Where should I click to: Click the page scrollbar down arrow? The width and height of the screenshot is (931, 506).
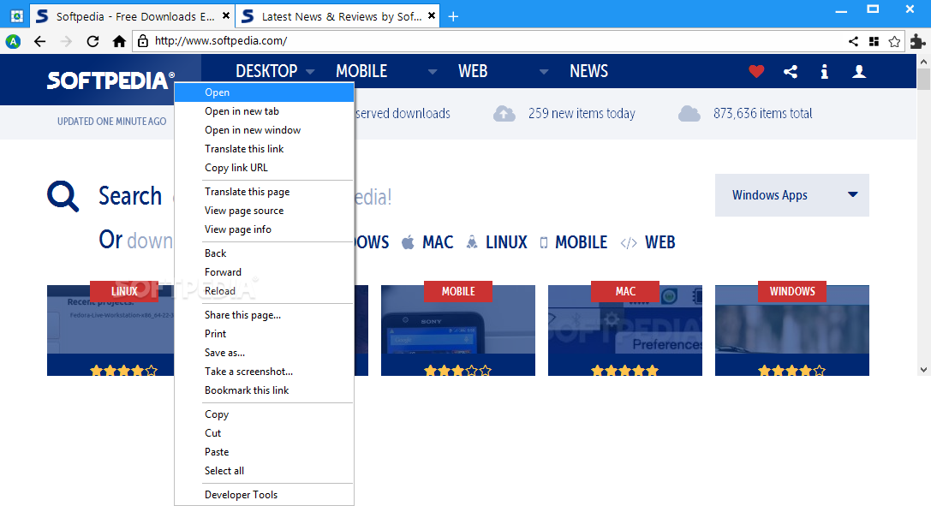(x=923, y=370)
